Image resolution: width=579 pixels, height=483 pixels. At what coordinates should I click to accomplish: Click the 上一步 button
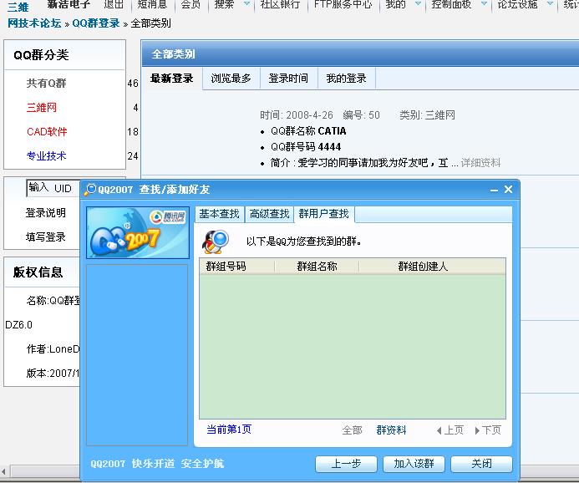click(x=346, y=464)
